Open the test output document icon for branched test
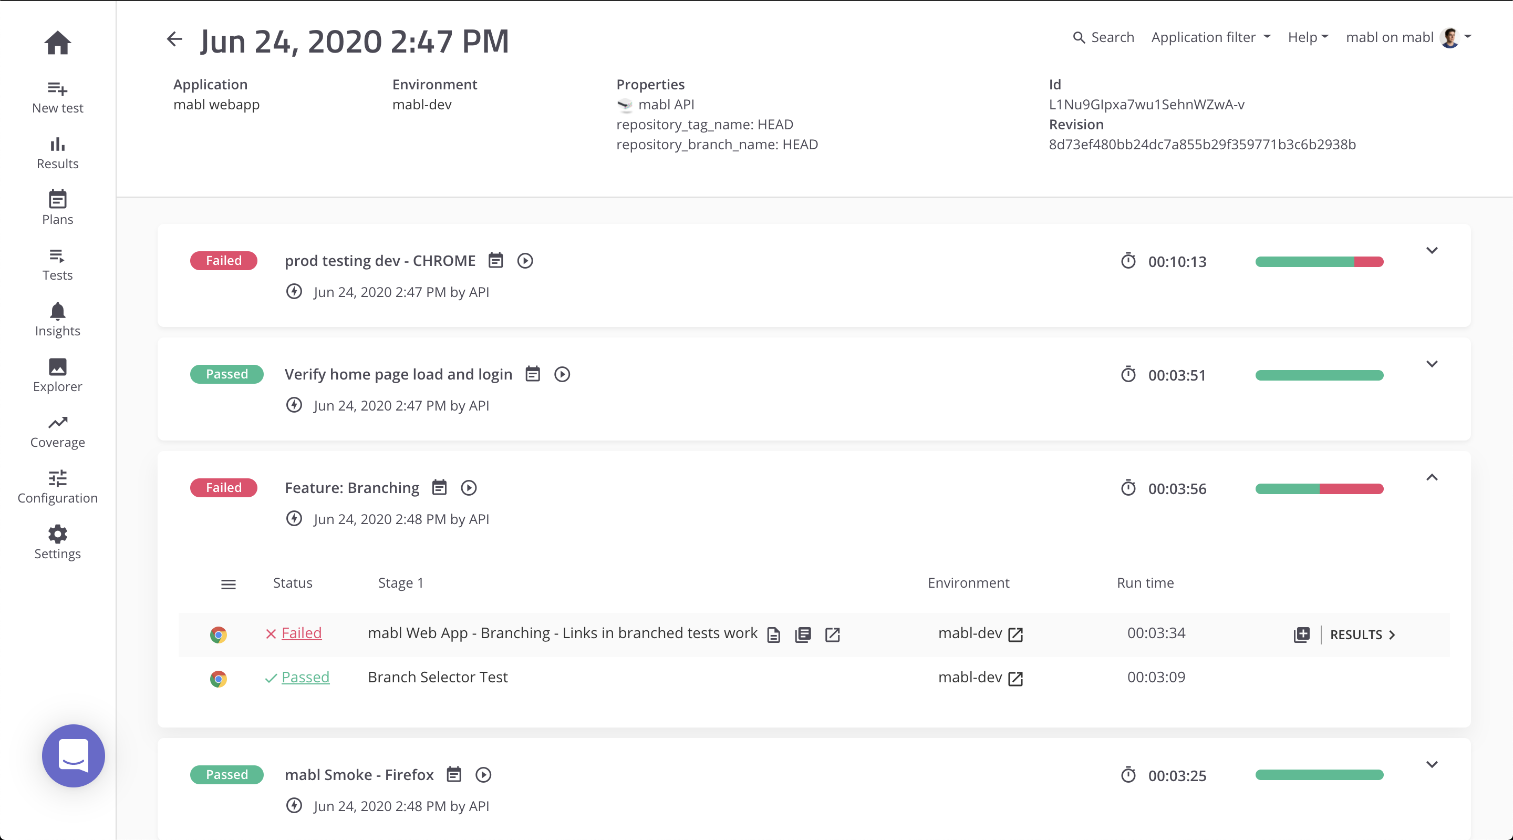This screenshot has height=840, width=1513. (x=773, y=635)
